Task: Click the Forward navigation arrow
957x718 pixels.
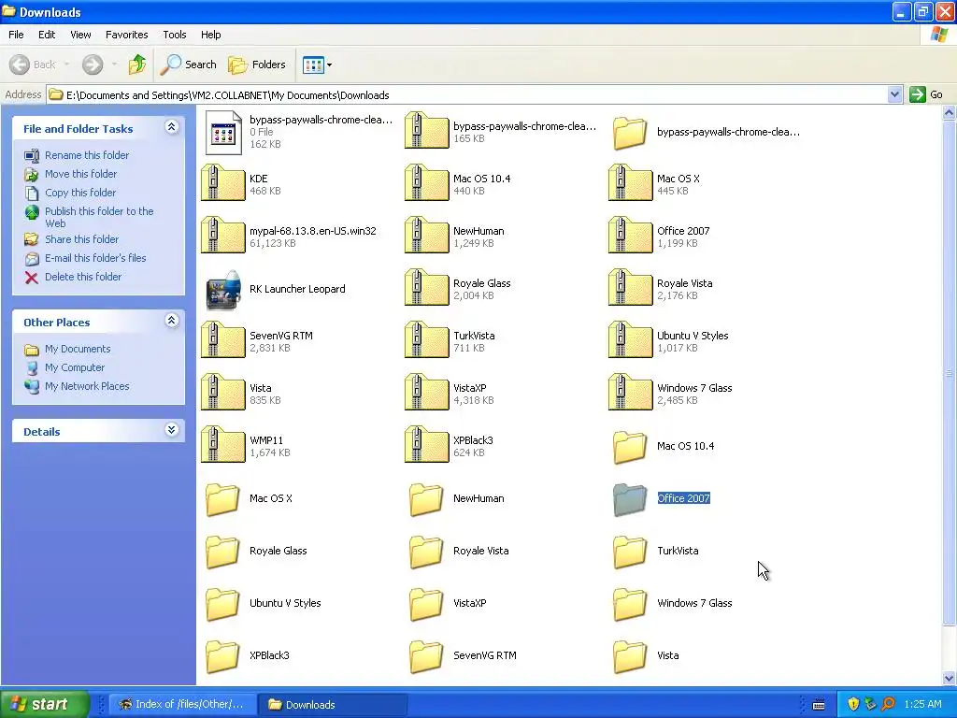Action: pyautogui.click(x=93, y=65)
